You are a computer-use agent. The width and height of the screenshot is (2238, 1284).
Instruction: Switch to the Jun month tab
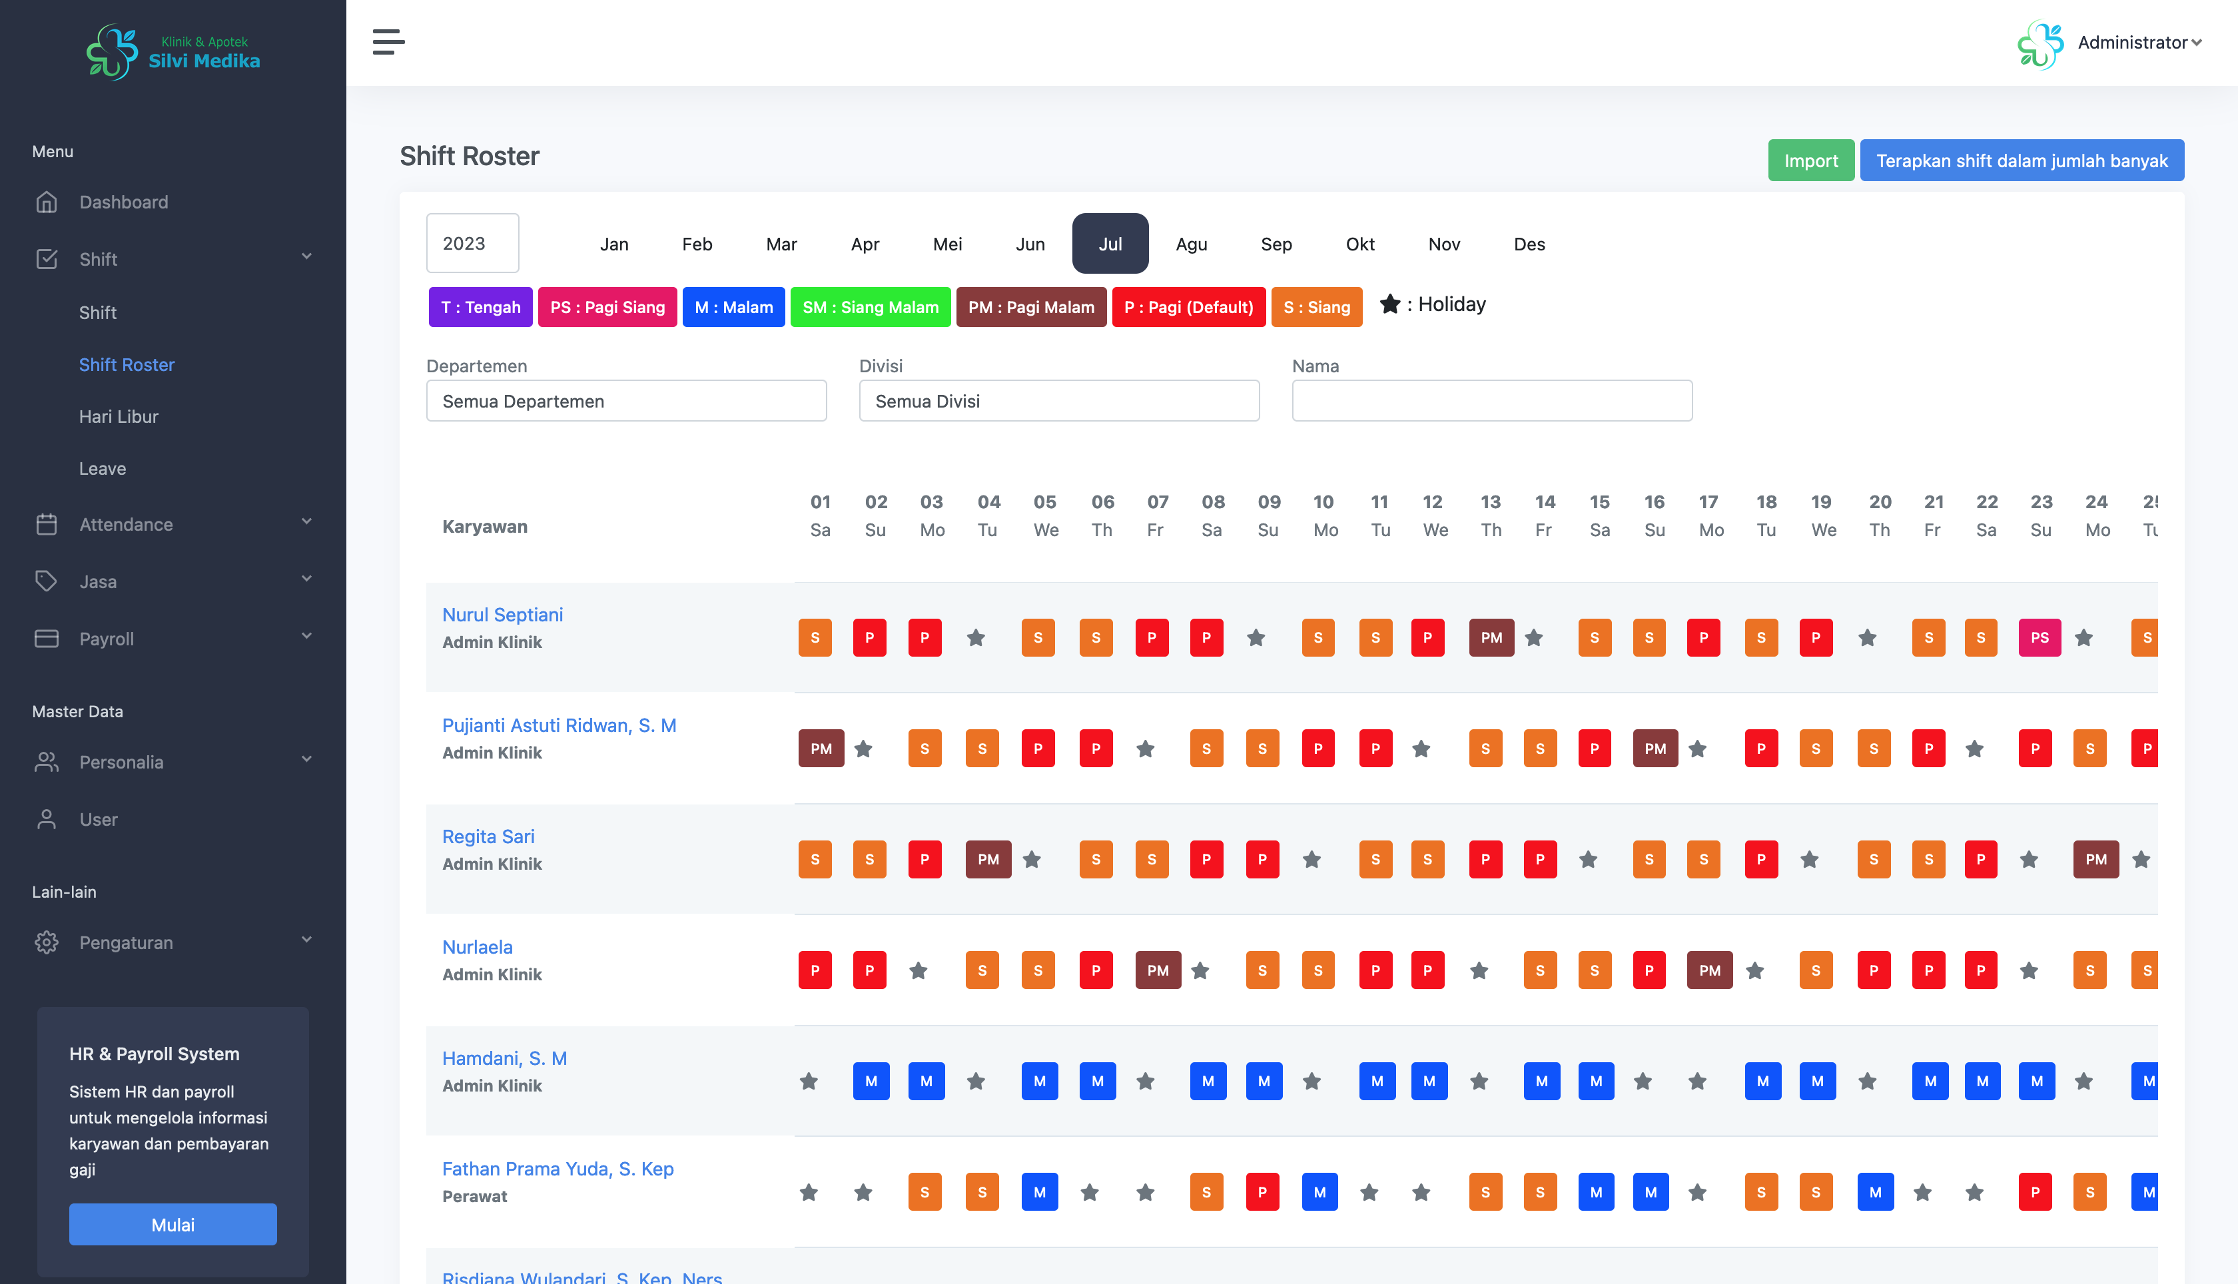(1030, 244)
